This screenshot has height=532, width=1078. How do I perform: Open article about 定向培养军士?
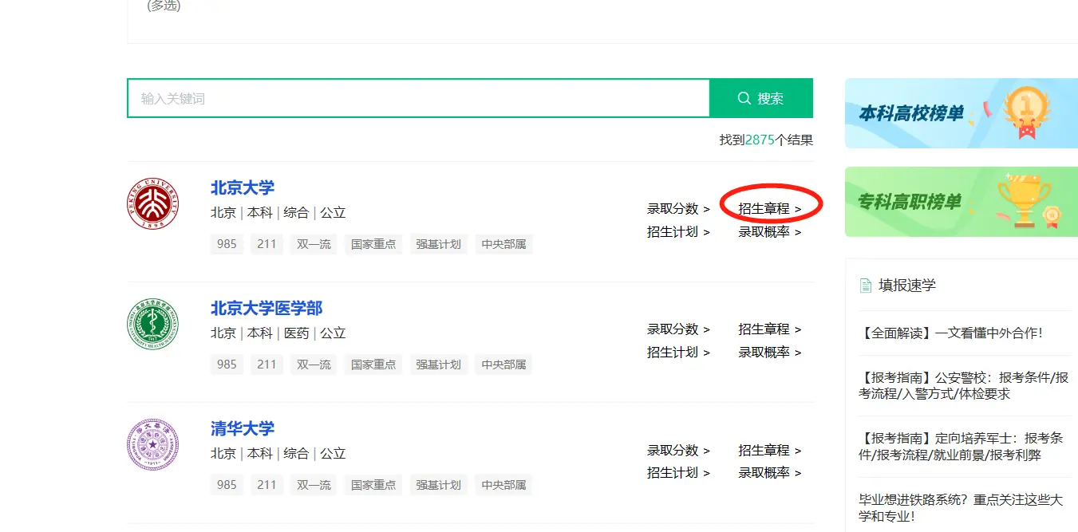point(961,447)
